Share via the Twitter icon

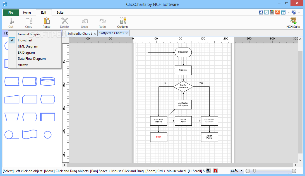(266, 12)
